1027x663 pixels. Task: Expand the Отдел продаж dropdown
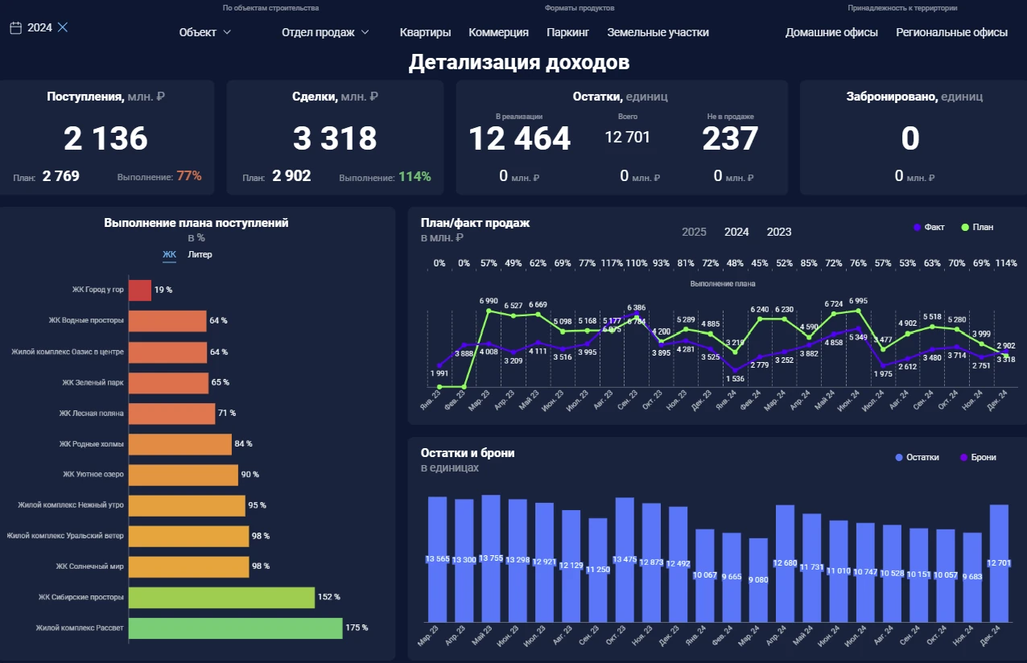pos(325,32)
